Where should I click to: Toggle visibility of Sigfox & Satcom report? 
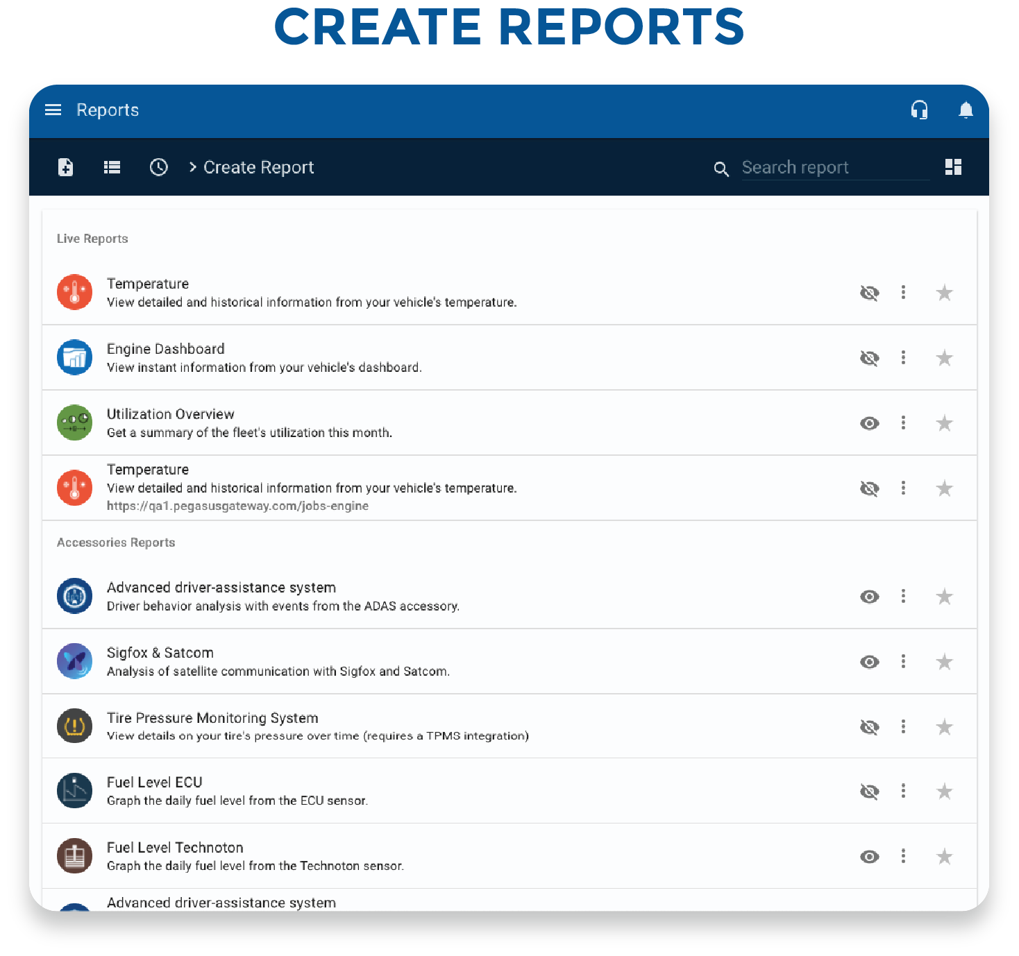tap(869, 662)
